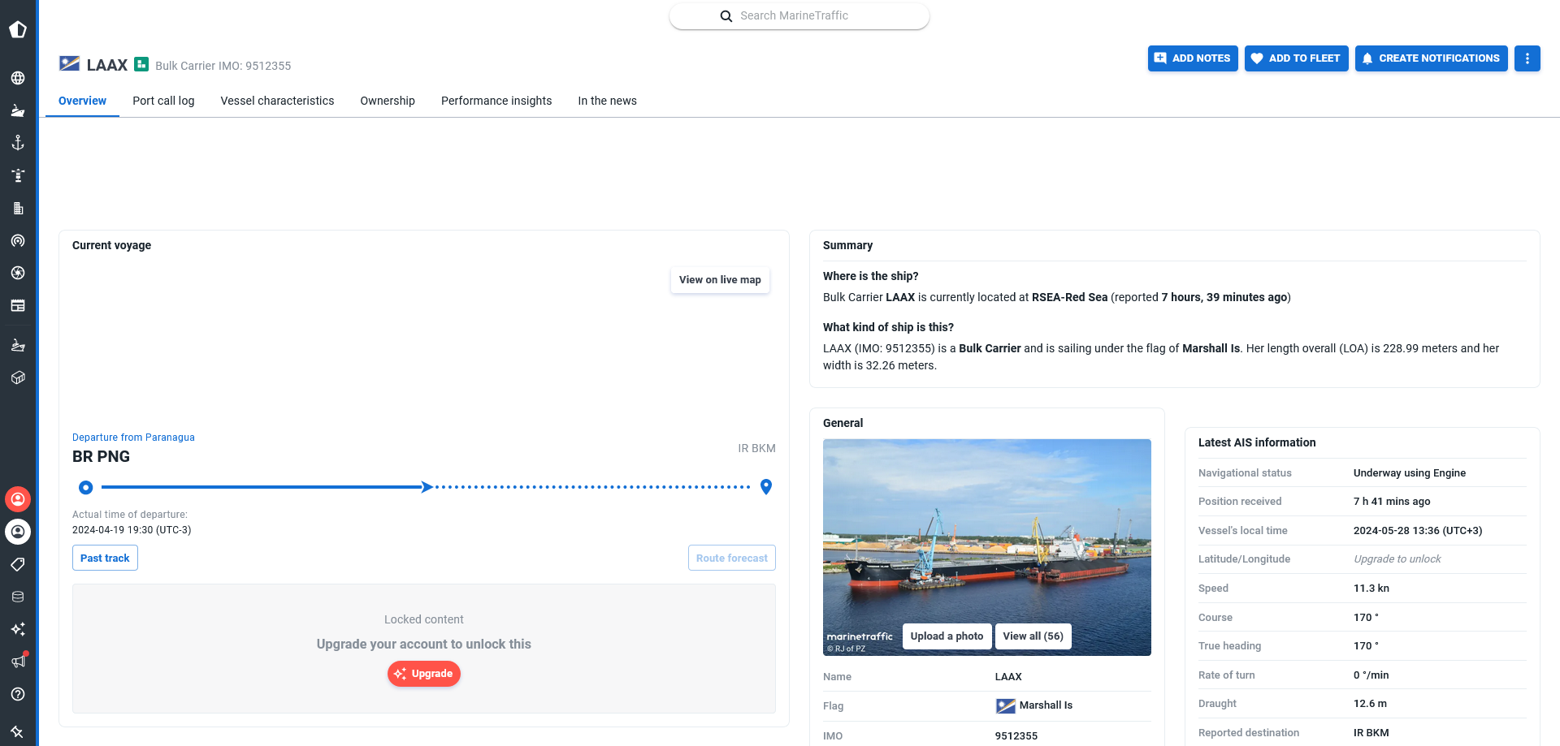Open the table layout icon in the sidebar
1560x746 pixels.
point(18,306)
